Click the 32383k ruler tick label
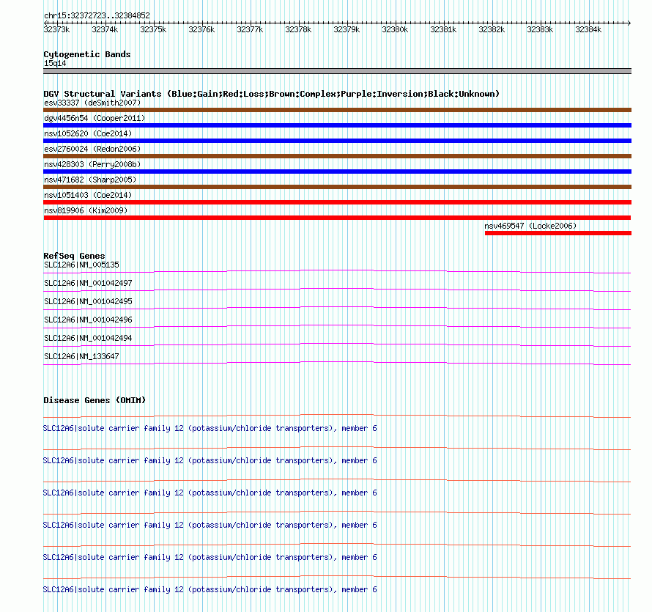Image resolution: width=652 pixels, height=612 pixels. click(540, 29)
